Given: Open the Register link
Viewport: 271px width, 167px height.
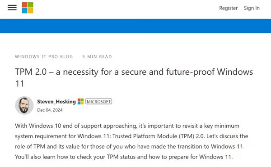Looking at the screenshot, I should 228,8.
